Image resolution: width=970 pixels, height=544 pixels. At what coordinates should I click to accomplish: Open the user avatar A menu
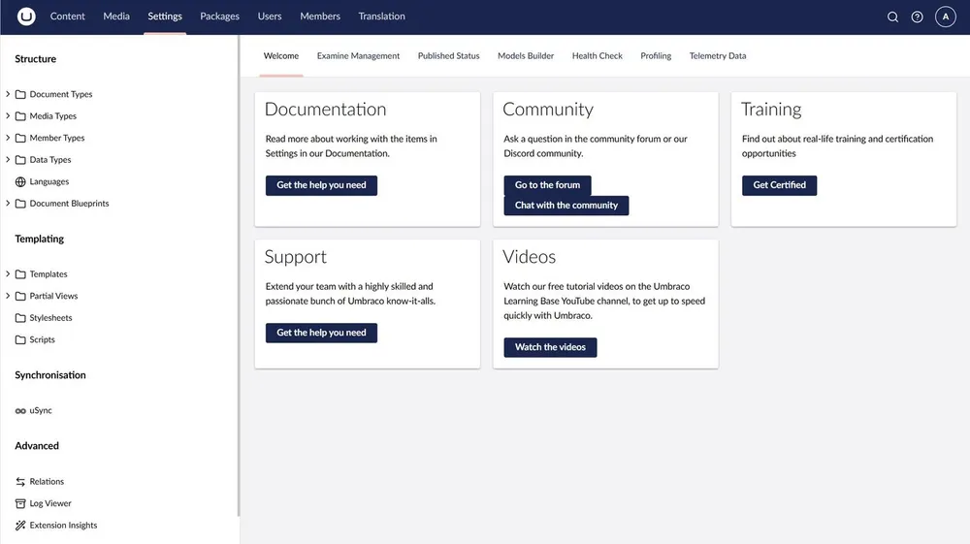945,16
